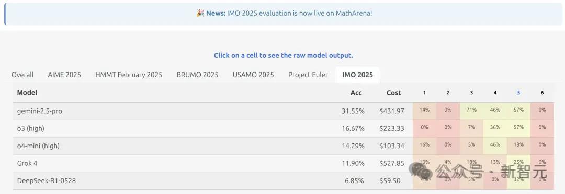This screenshot has width=565, height=194.
Task: View o3 (high) problem 4 cell 36%
Action: point(495,128)
